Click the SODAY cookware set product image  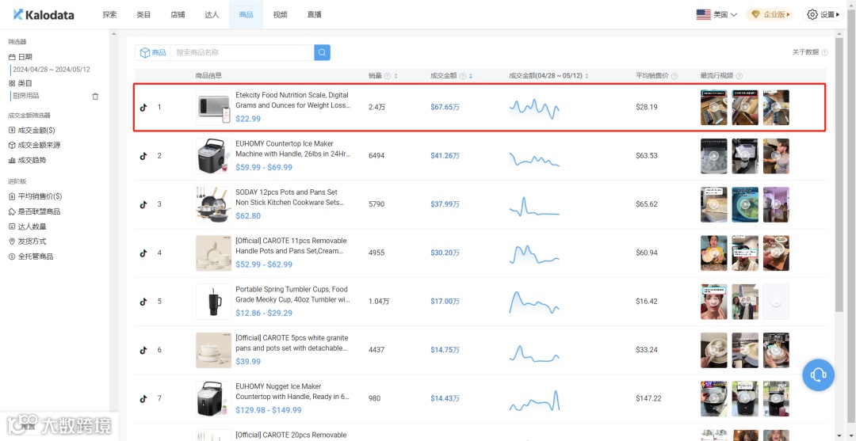(x=213, y=204)
